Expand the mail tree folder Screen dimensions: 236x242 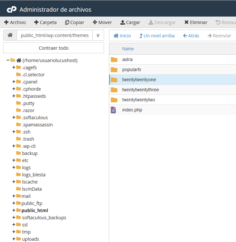[14, 196]
